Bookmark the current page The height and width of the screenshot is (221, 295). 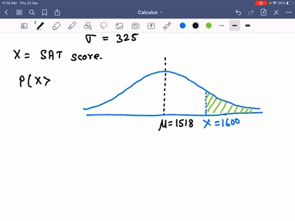tap(44, 12)
